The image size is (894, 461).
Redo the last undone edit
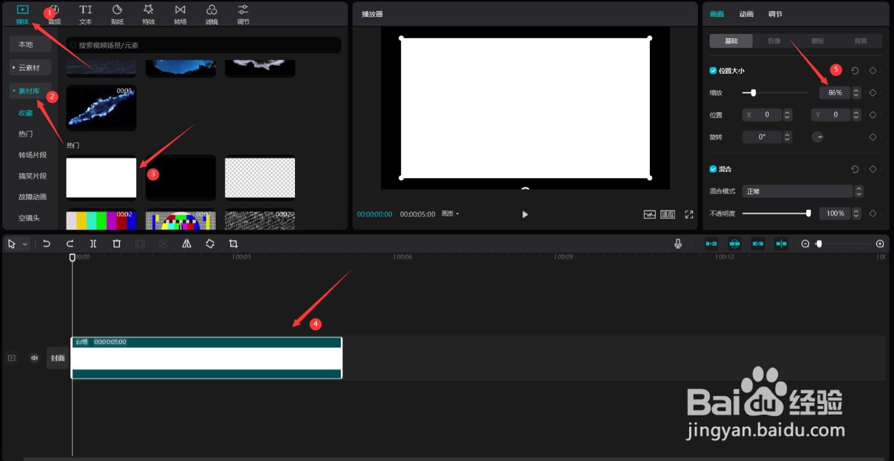point(70,244)
